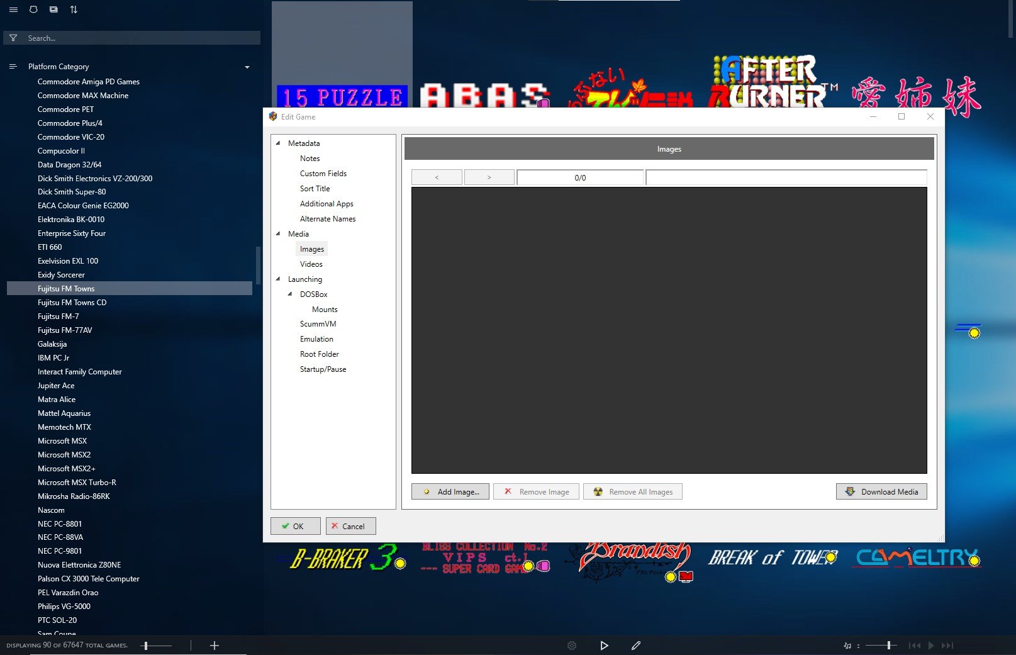Click the Remove All Images button
1016x655 pixels.
(x=633, y=491)
